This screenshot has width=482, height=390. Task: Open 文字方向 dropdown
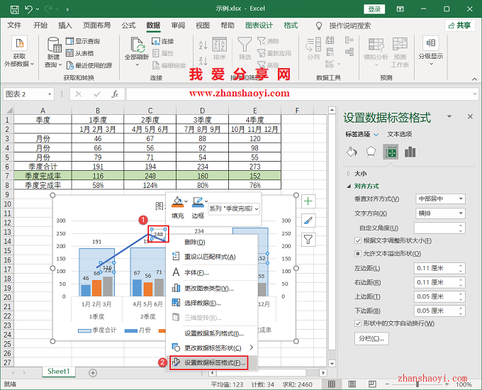[440, 213]
